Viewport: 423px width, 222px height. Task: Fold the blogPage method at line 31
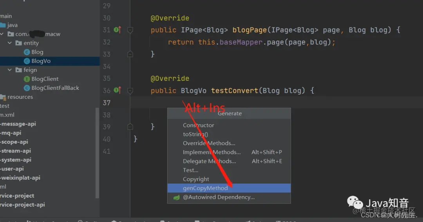pyautogui.click(x=130, y=30)
